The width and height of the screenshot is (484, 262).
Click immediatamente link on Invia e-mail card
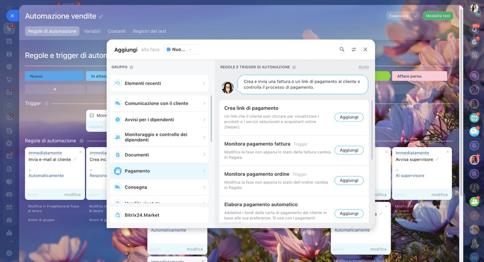pyautogui.click(x=45, y=153)
